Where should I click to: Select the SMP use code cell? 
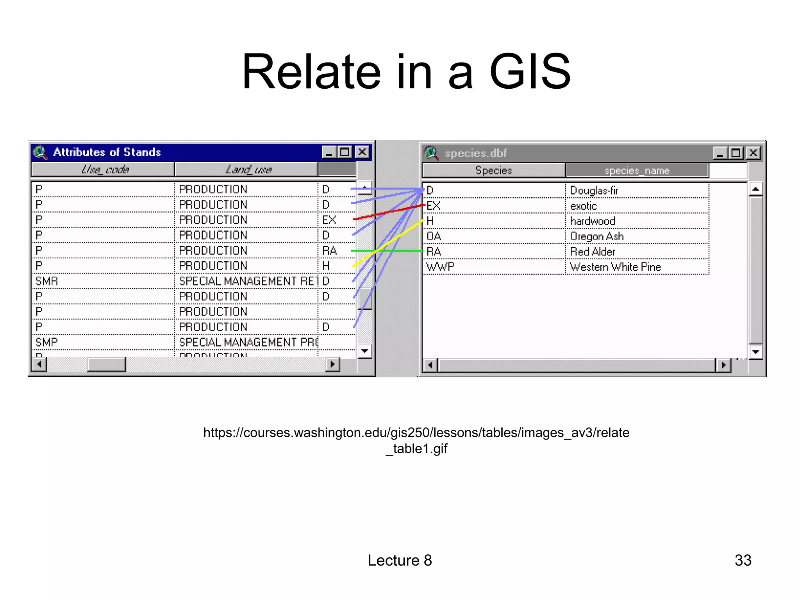tap(103, 342)
